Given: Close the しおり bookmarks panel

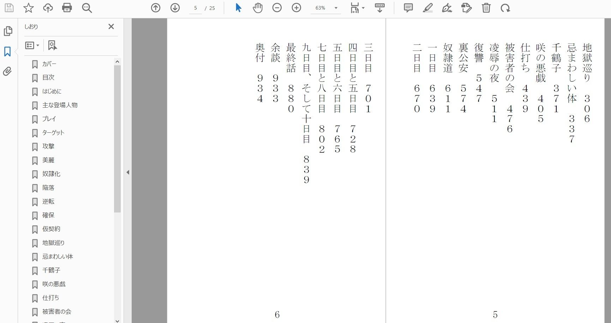Looking at the screenshot, I should [111, 26].
